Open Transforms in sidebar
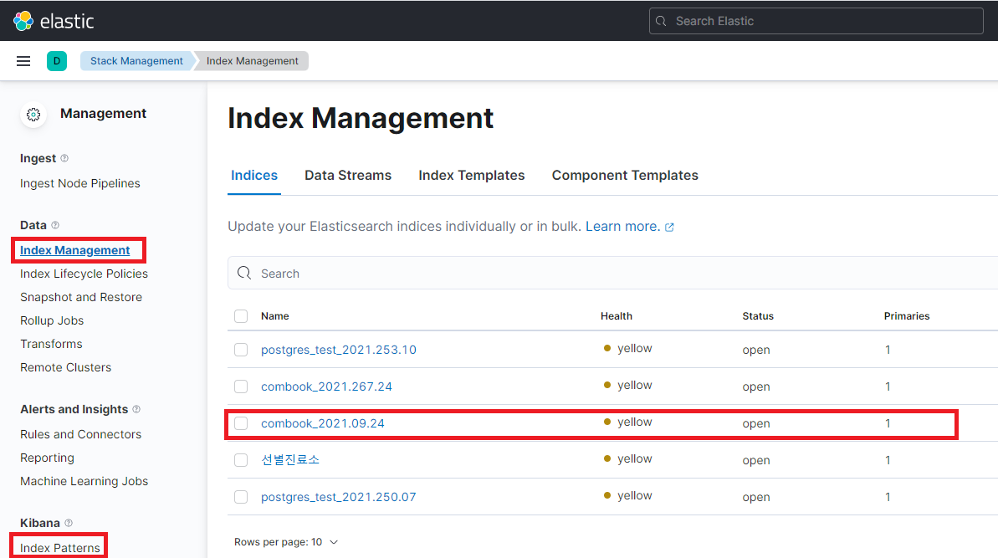Viewport: 998px width, 558px height. click(x=52, y=344)
